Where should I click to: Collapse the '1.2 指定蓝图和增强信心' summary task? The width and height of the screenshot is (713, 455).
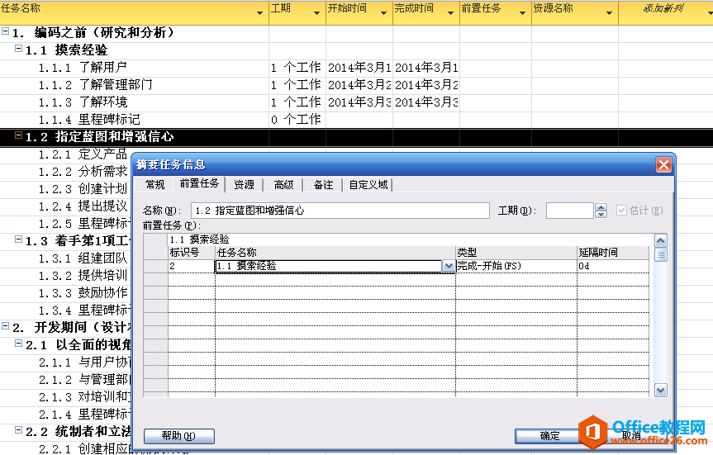tap(19, 135)
